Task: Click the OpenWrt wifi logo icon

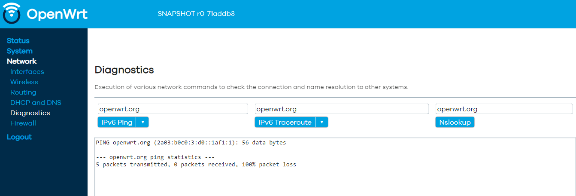Action: 12,13
